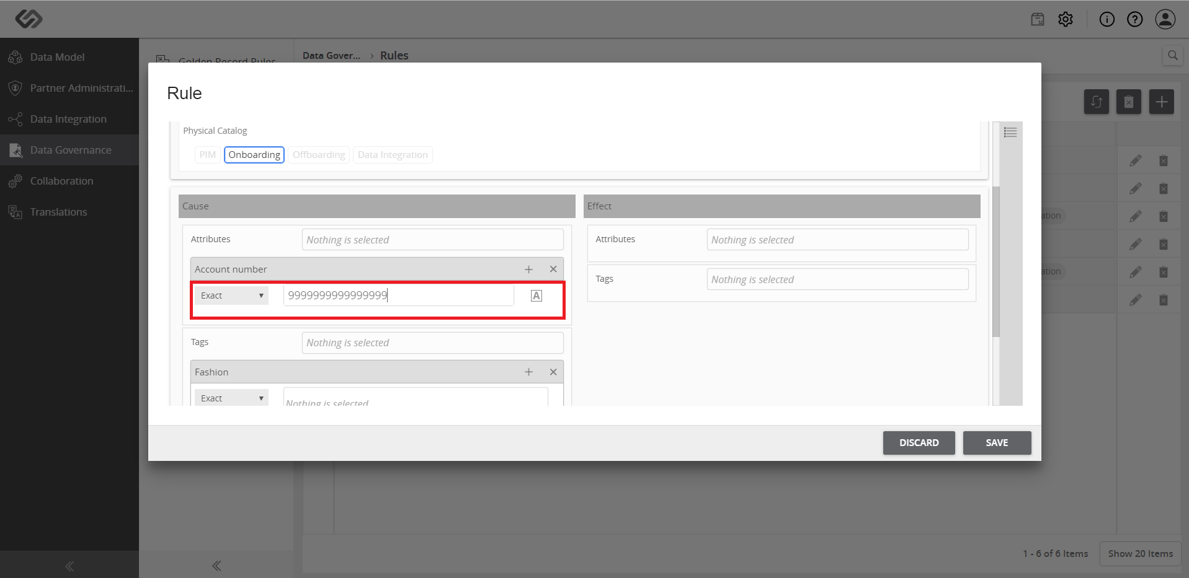Toggle the Data Integration catalog option

[393, 155]
